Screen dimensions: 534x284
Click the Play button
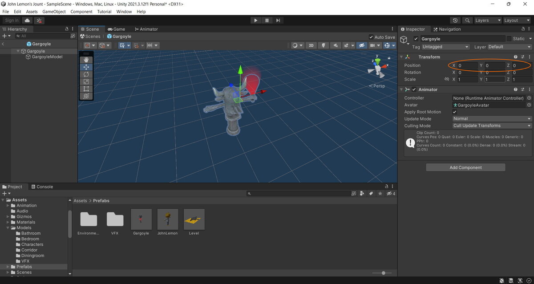255,20
